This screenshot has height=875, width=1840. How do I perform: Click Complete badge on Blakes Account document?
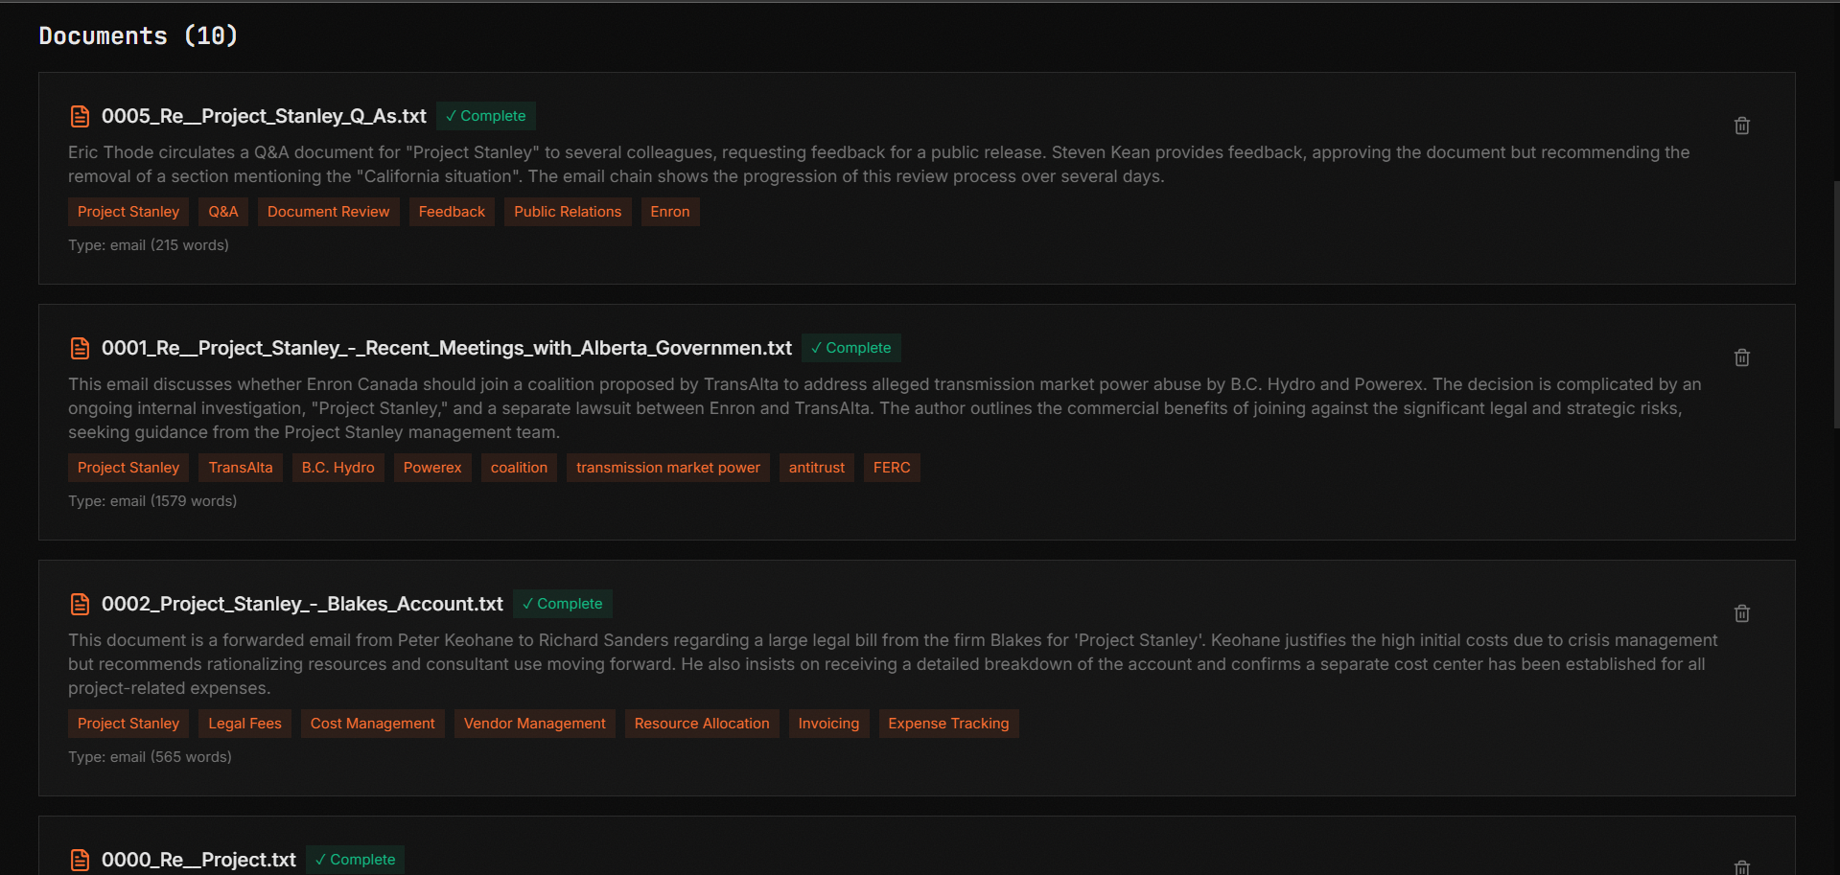tap(562, 604)
